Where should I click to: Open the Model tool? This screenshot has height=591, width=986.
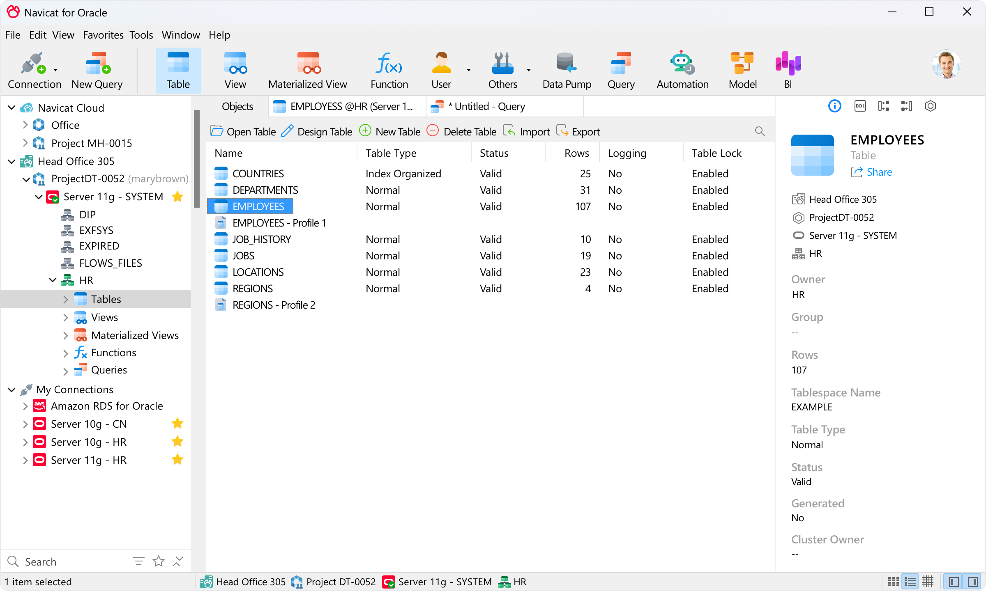(x=742, y=70)
